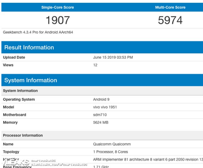Click the Topology label
This screenshot has height=168, width=203.
11,152
